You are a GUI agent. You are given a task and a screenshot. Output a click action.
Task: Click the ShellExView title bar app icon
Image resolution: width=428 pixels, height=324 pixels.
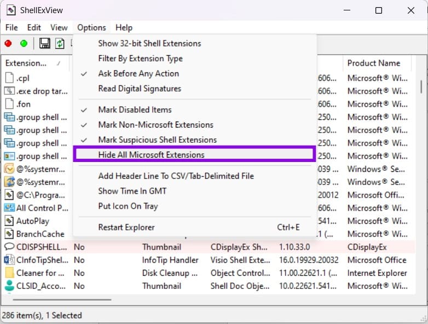pyautogui.click(x=11, y=10)
